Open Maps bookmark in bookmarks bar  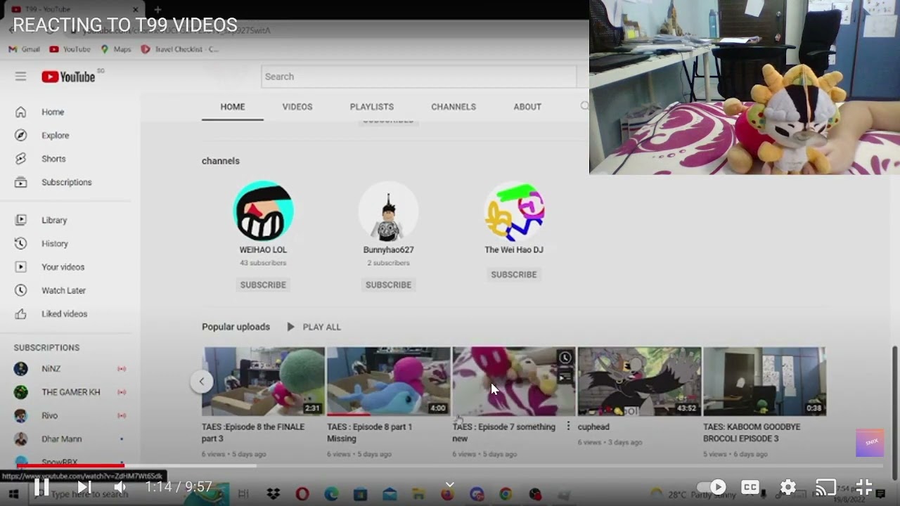(116, 49)
